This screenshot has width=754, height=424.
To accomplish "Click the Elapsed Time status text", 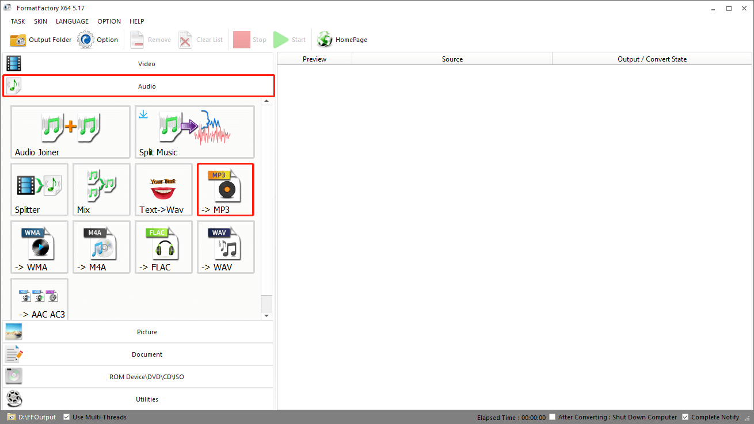I will coord(511,417).
